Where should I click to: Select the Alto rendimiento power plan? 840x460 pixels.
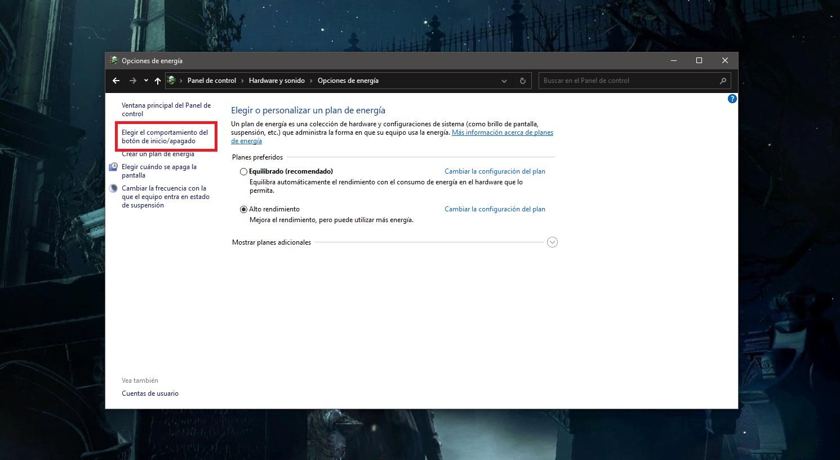click(243, 209)
